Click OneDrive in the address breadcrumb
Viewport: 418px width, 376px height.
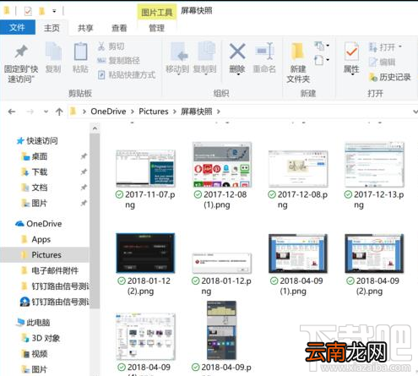click(x=108, y=112)
